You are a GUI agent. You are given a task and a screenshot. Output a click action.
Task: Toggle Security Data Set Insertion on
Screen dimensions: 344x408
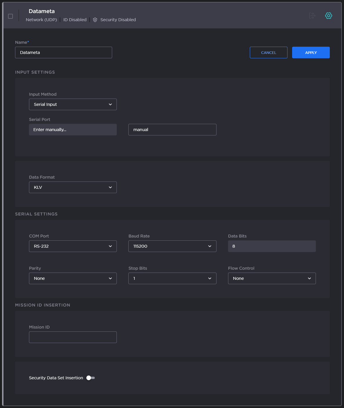coord(90,378)
